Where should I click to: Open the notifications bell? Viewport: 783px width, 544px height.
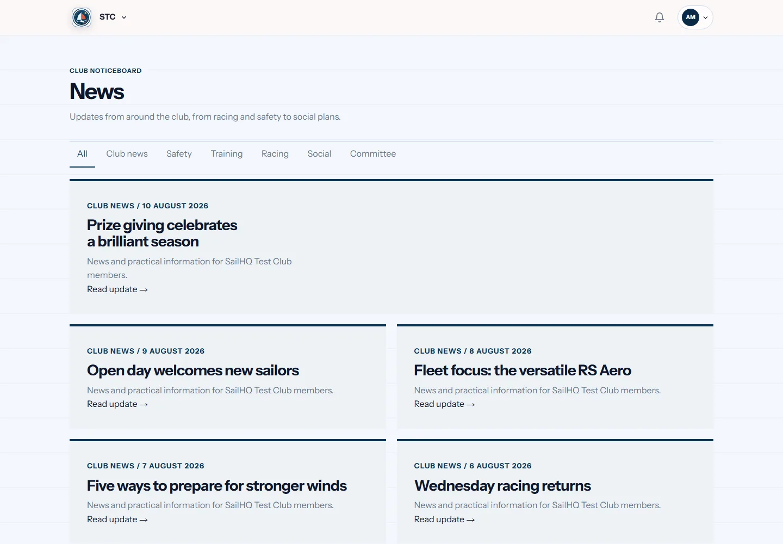pos(660,17)
